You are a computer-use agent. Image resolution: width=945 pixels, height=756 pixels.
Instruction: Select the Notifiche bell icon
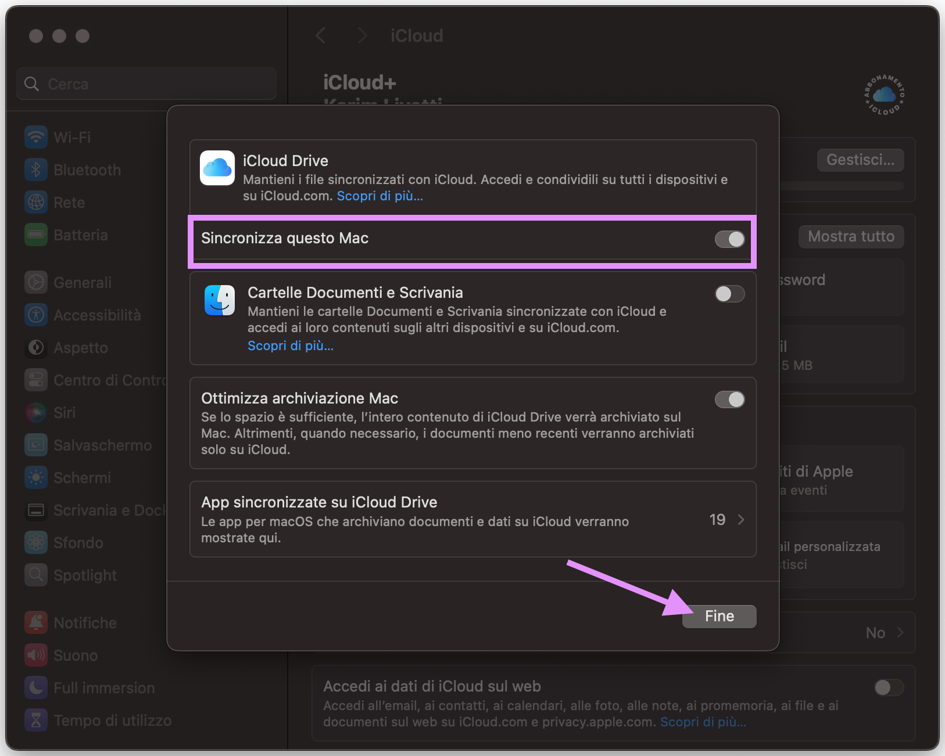[36, 622]
